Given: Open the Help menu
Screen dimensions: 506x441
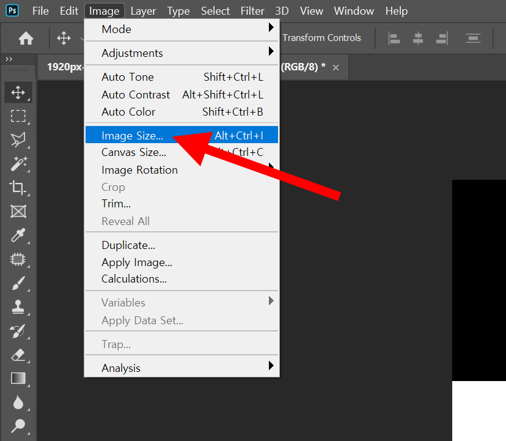Looking at the screenshot, I should coord(396,11).
